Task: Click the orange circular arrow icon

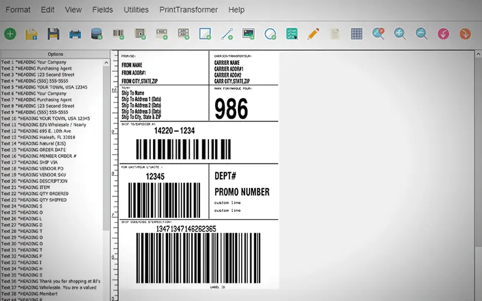Action: (x=465, y=34)
